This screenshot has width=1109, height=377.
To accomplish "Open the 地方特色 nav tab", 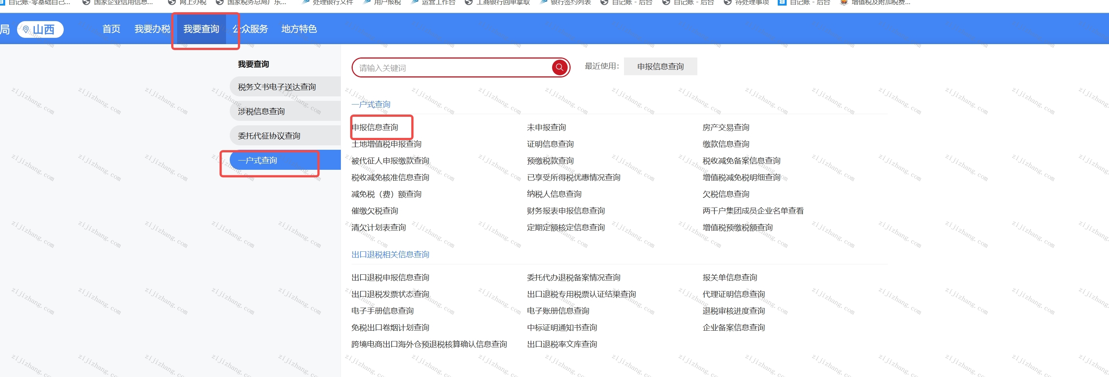I will coord(299,29).
